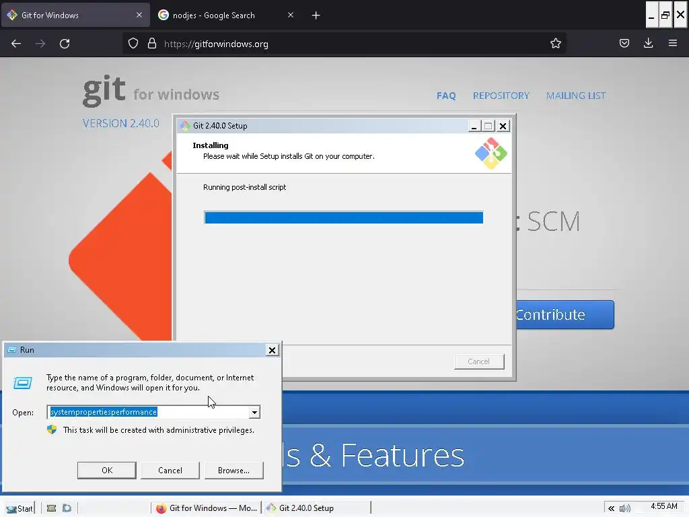Click the Contribute button on the webpage
689x517 pixels.
coord(565,315)
